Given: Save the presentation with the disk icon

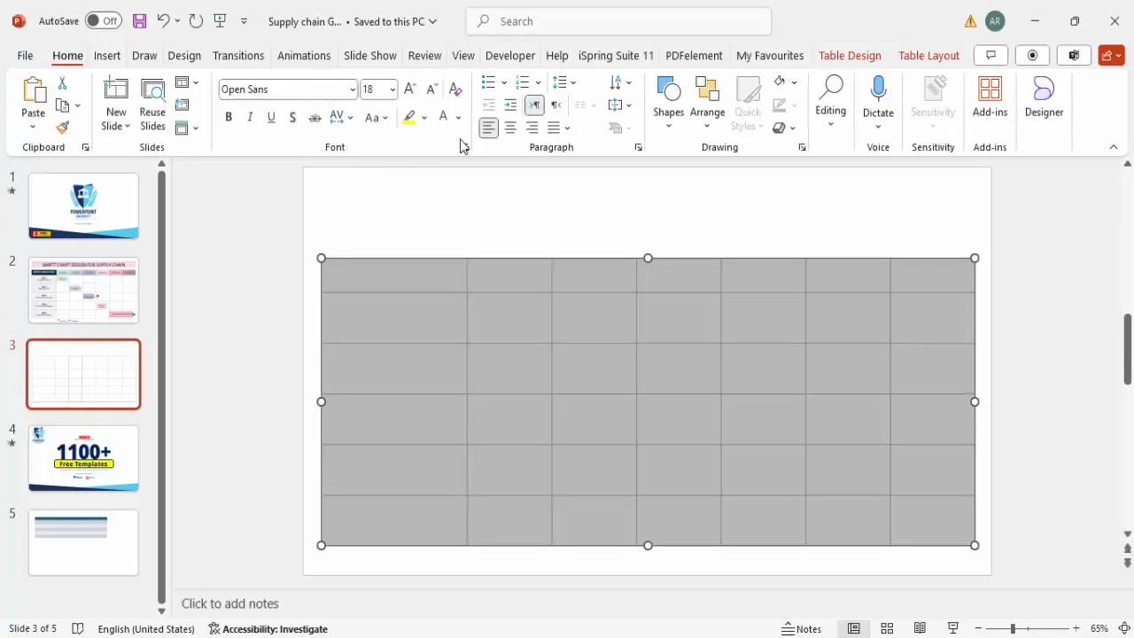Looking at the screenshot, I should 139,21.
